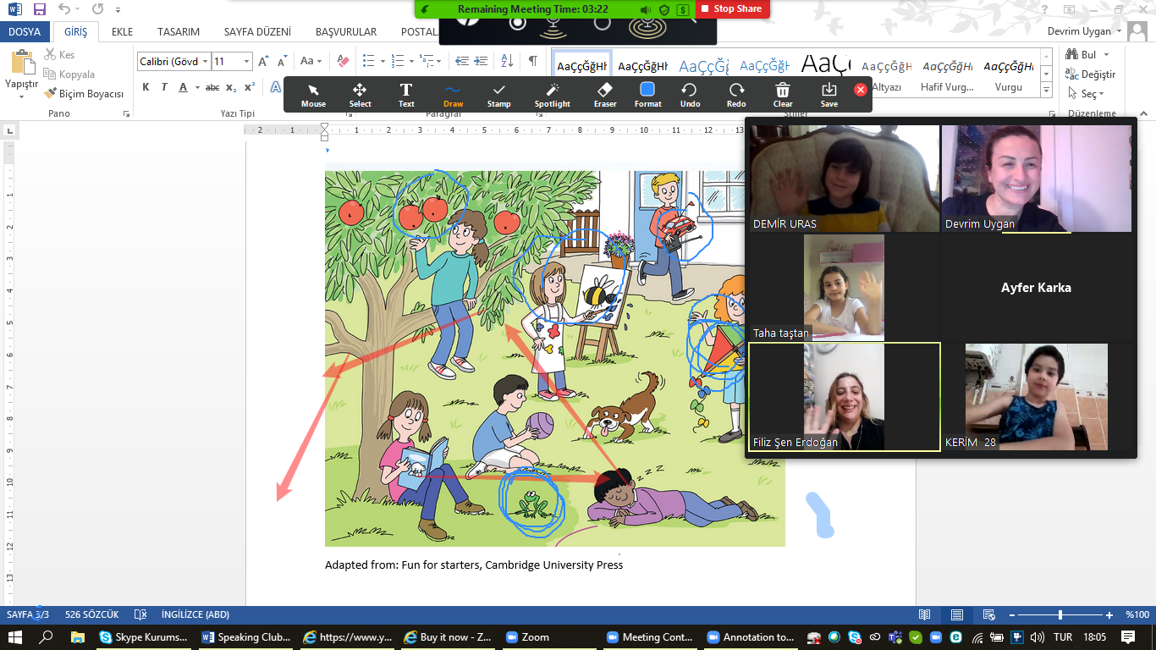Open the Format color options
The image size is (1156, 650).
tap(647, 95)
